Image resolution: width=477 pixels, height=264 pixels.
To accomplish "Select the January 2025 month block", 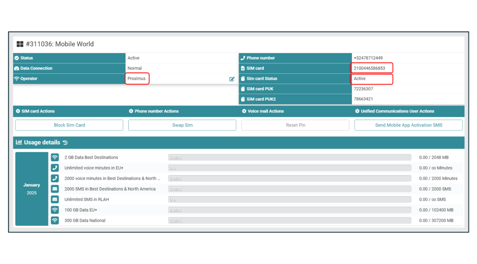I will coord(32,189).
